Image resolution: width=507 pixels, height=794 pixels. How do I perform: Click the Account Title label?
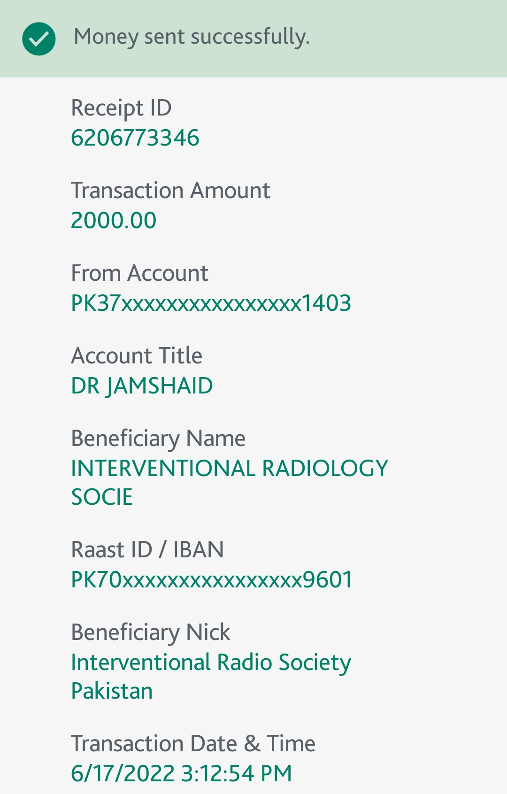[x=137, y=356]
